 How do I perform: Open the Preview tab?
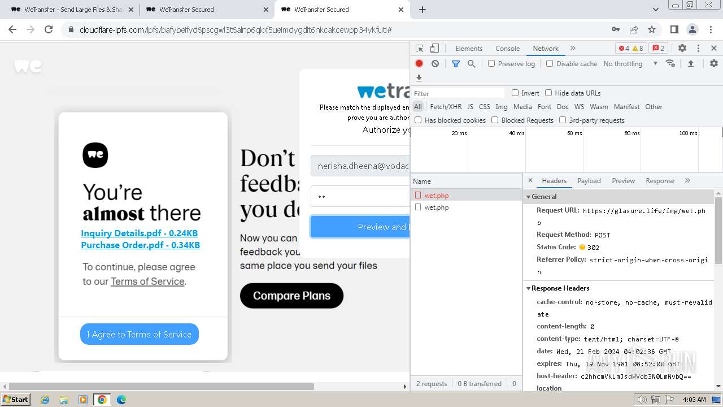coord(623,181)
